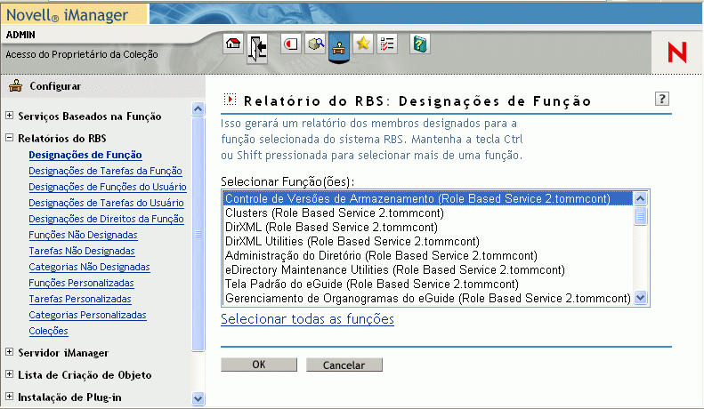Open Designações de Funções do Usuário

tap(108, 187)
